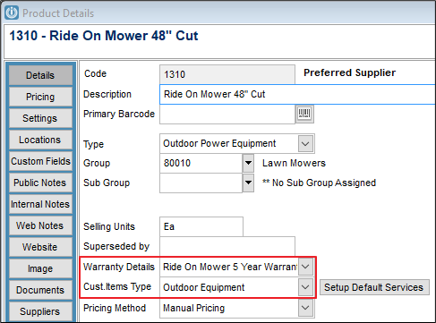Viewport: 436px width, 323px height.
Task: Open the Group code dropdown arrow
Action: click(x=248, y=163)
